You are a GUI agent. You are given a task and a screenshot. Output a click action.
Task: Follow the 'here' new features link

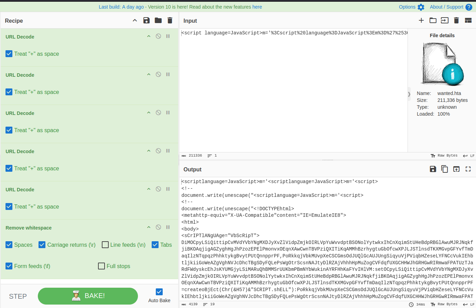pos(257,7)
